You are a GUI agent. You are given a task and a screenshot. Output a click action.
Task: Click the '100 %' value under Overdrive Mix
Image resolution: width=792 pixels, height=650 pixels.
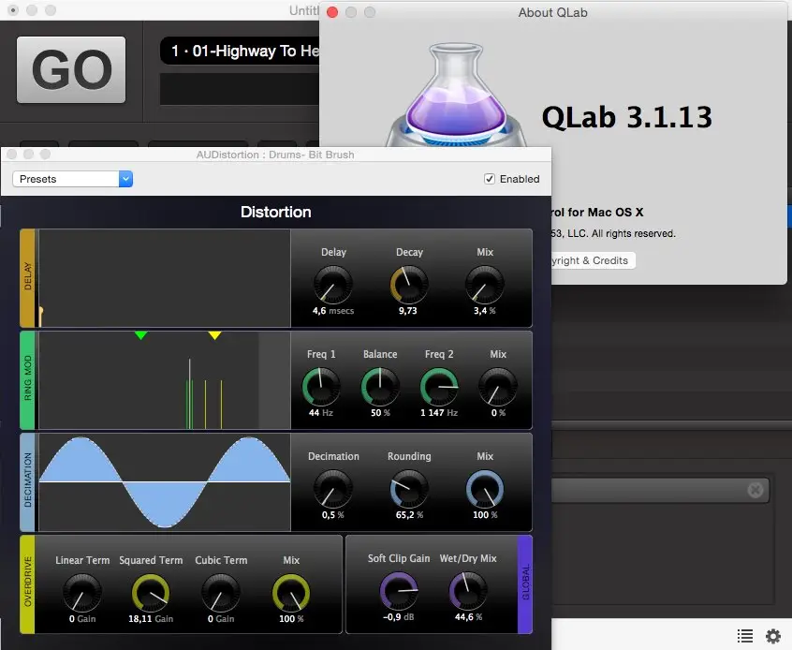(291, 619)
